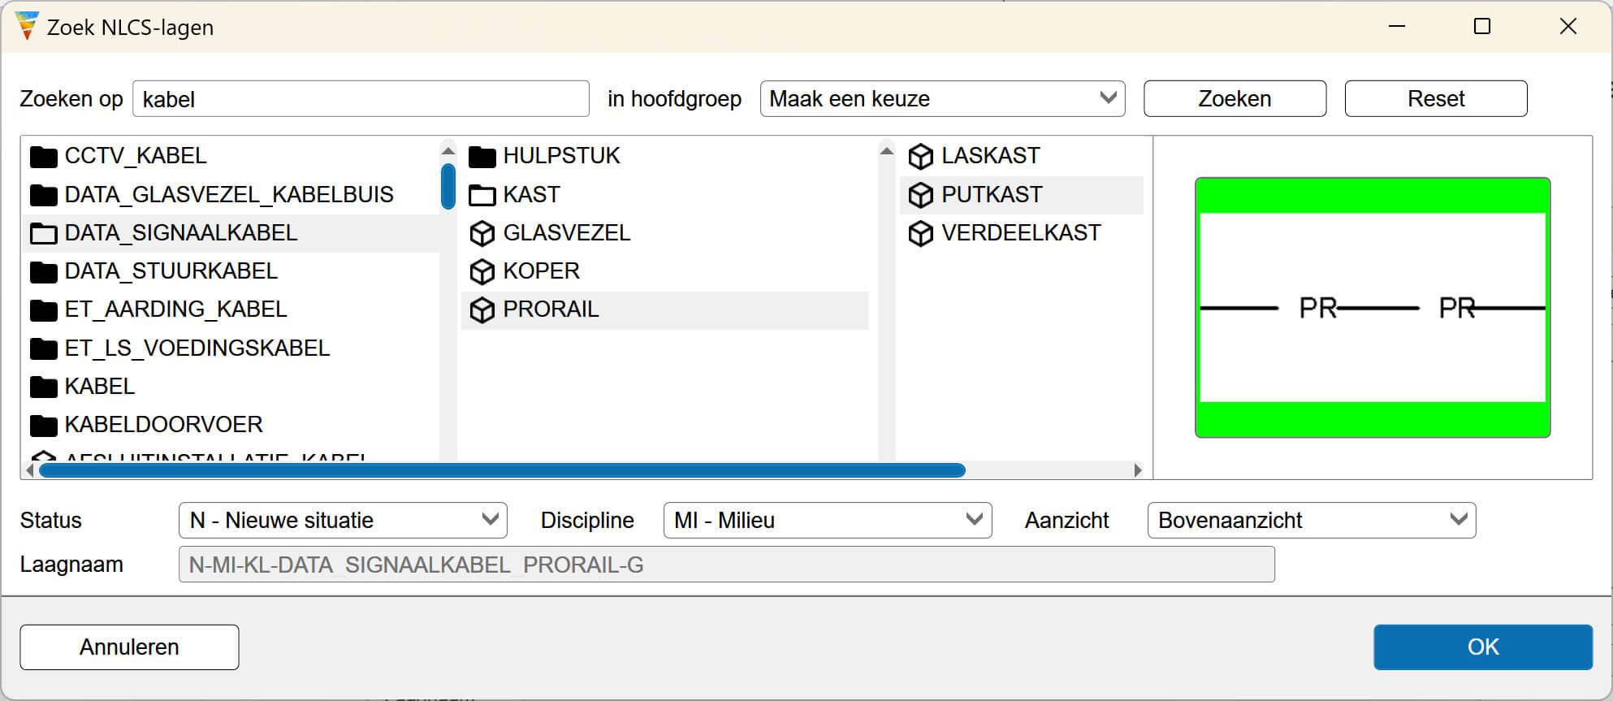Viewport: 1613px width, 701px height.
Task: Click the LASKAST cube icon
Action: (x=920, y=156)
